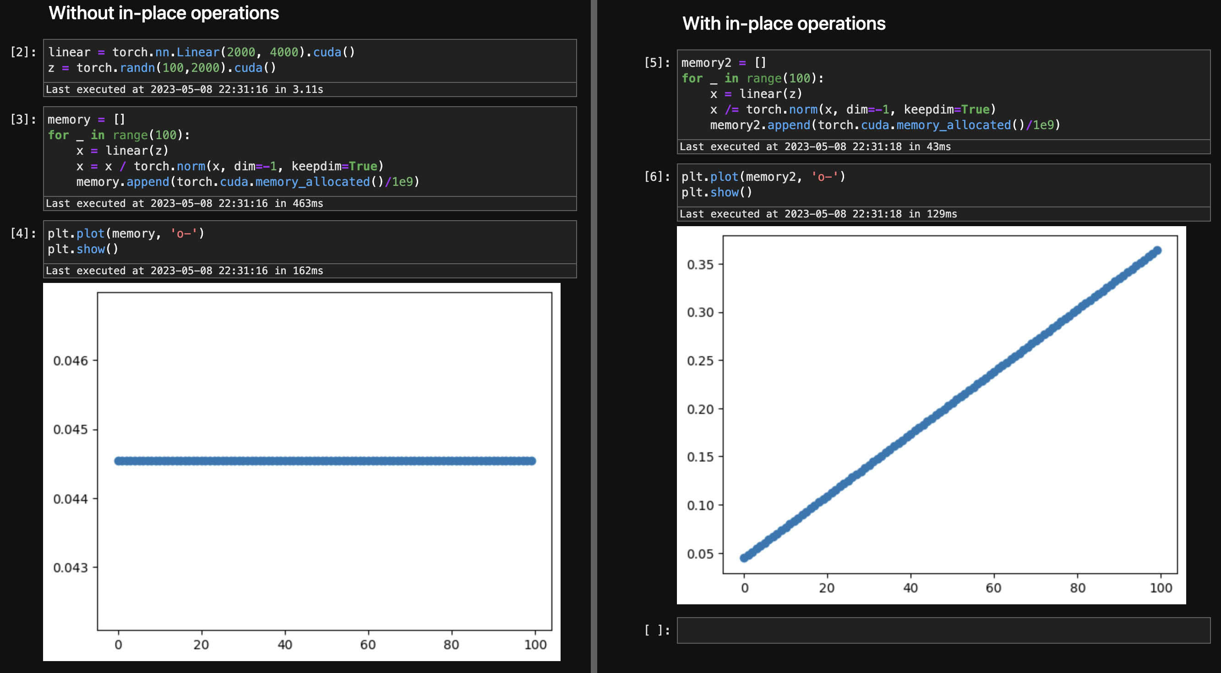Click the vertical divider between the two notebook panes
Image resolution: width=1221 pixels, height=673 pixels.
[x=594, y=336]
